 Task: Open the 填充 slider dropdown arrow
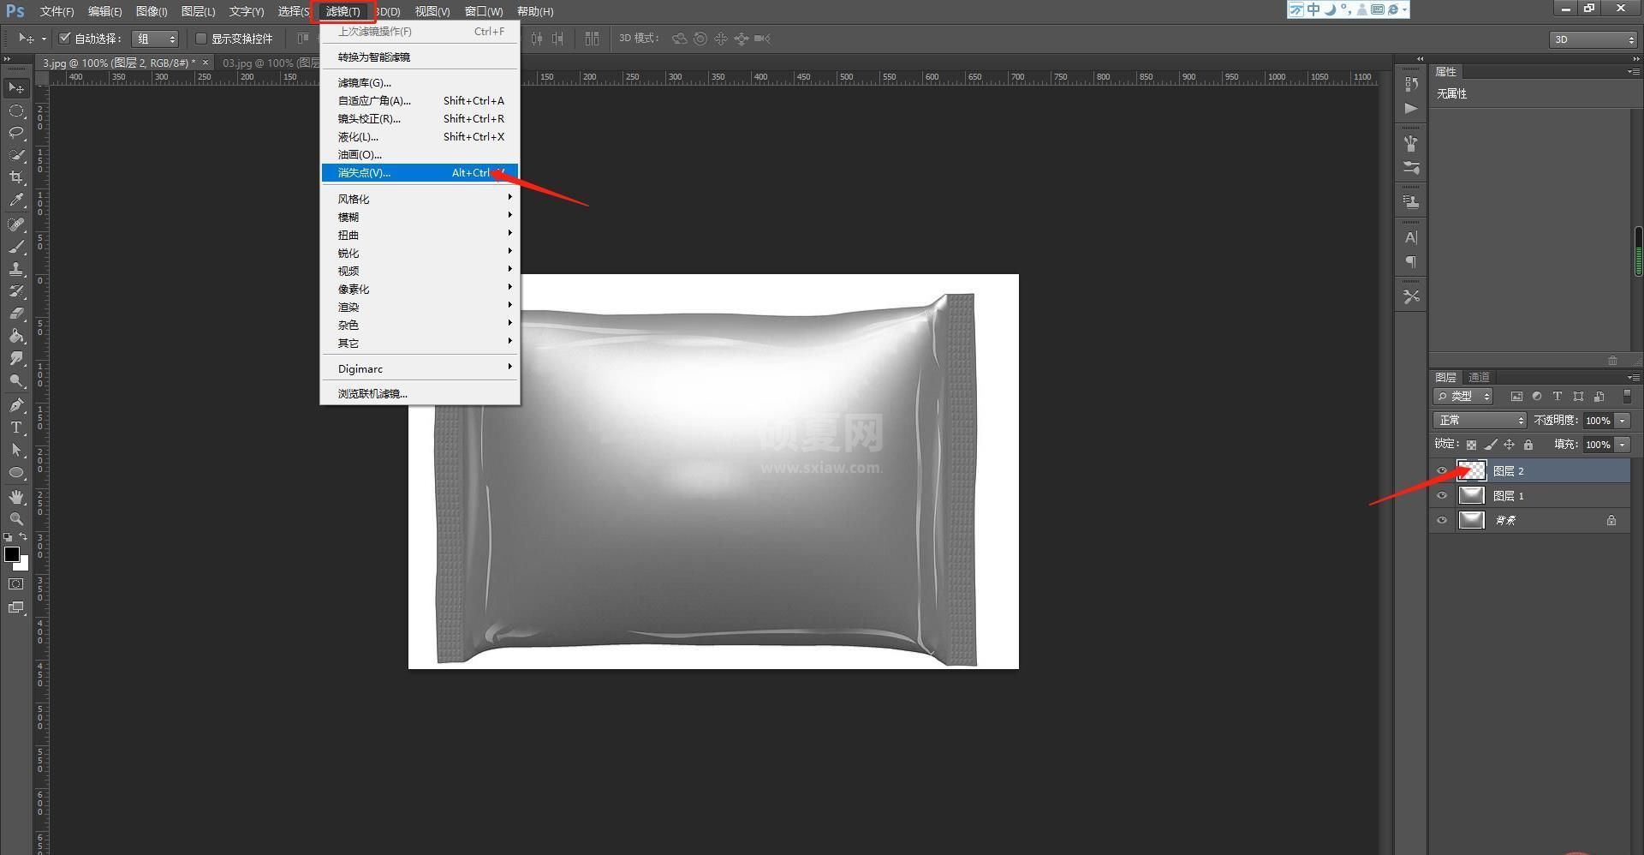[x=1622, y=445]
